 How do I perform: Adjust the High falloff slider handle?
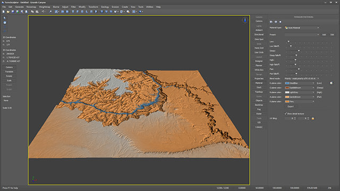pos(295,64)
